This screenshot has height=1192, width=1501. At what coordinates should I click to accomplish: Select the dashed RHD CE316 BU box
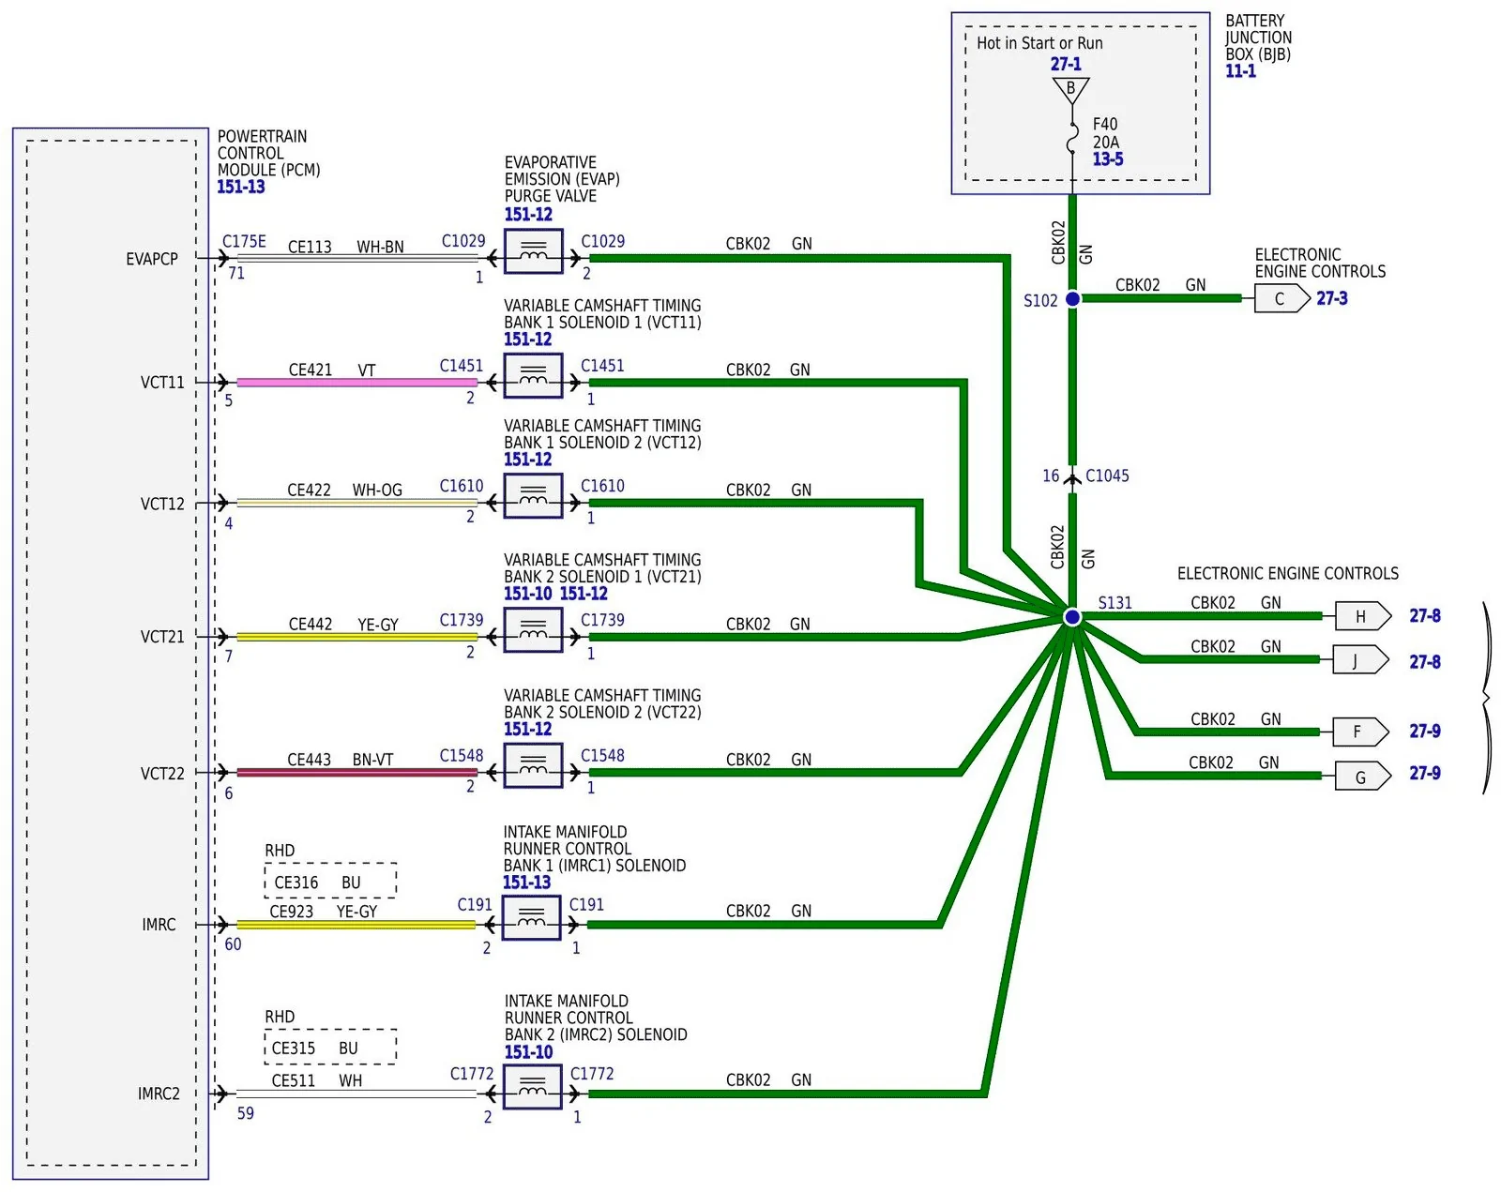(330, 881)
